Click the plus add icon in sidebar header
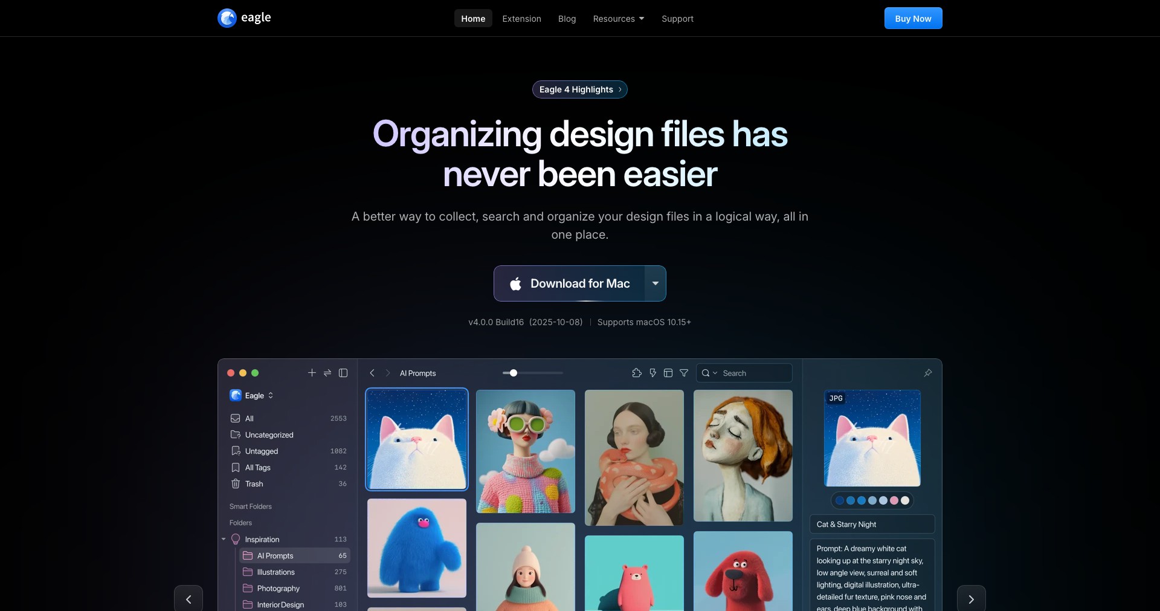 click(x=312, y=373)
